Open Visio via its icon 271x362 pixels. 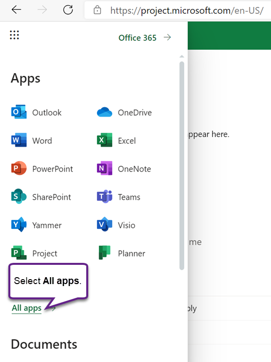tap(104, 224)
